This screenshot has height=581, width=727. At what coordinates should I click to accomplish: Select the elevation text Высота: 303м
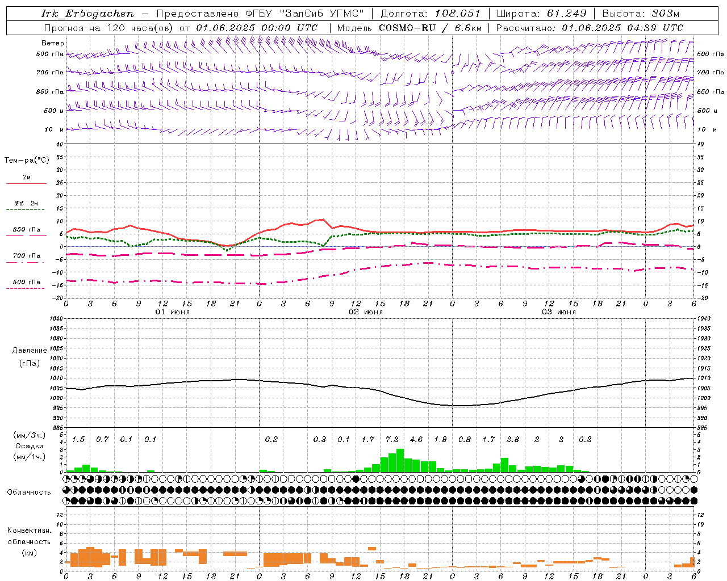coord(641,14)
